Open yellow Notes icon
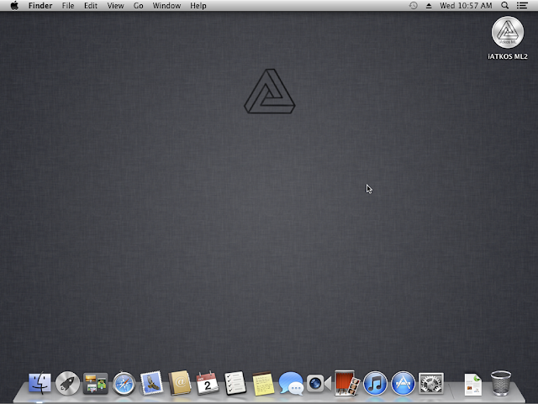 (263, 384)
